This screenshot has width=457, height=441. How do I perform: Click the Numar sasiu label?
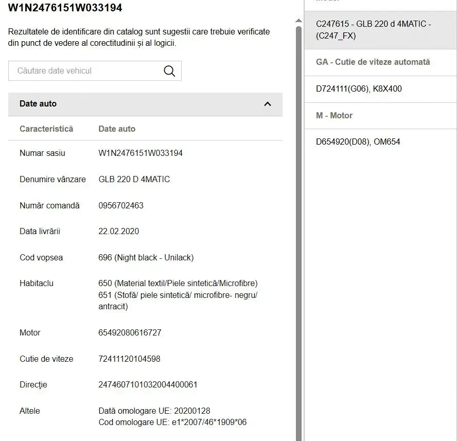pyautogui.click(x=42, y=153)
